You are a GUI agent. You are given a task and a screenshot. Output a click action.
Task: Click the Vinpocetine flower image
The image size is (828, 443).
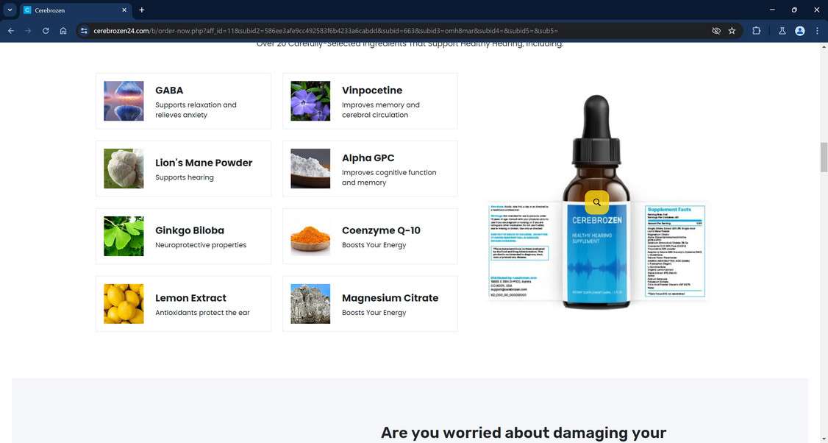pyautogui.click(x=310, y=101)
